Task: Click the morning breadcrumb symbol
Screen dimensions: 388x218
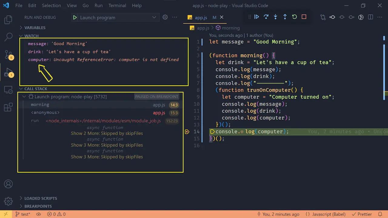Action: tap(228, 28)
